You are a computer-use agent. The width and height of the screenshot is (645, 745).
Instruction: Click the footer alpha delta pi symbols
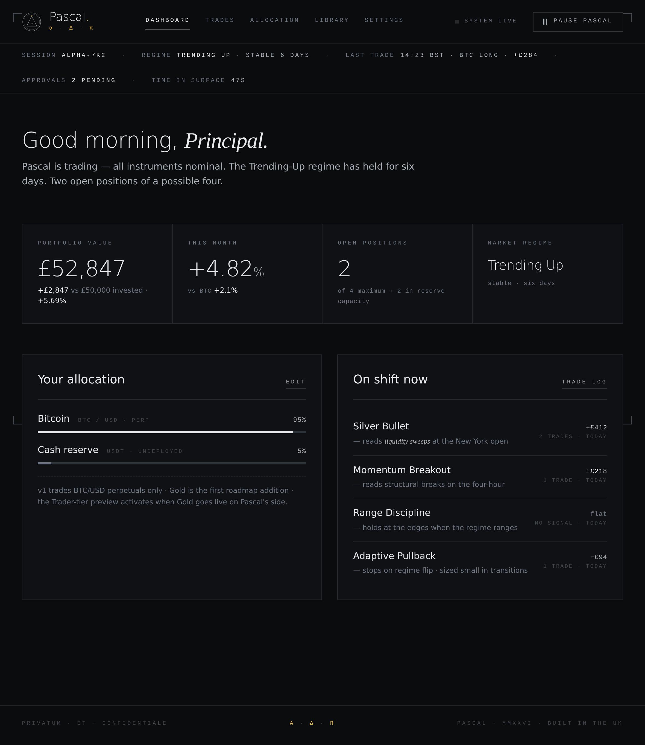(312, 723)
